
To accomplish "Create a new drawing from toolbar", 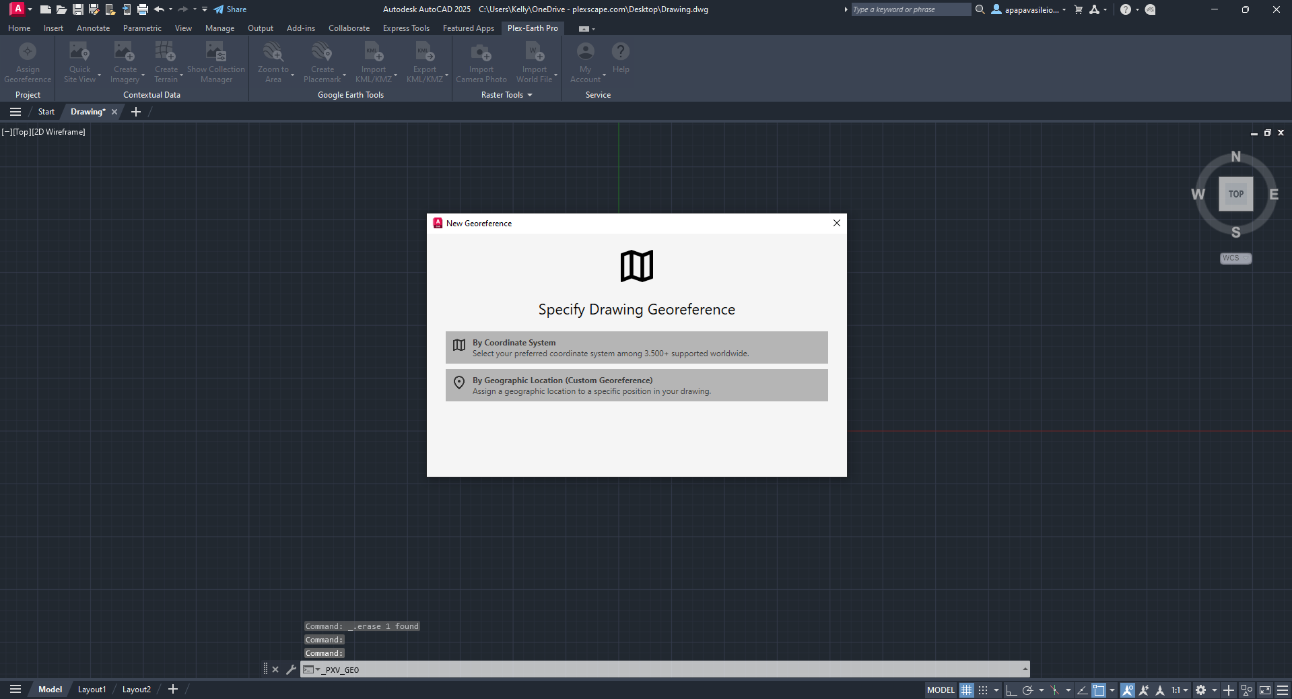I will 45,9.
